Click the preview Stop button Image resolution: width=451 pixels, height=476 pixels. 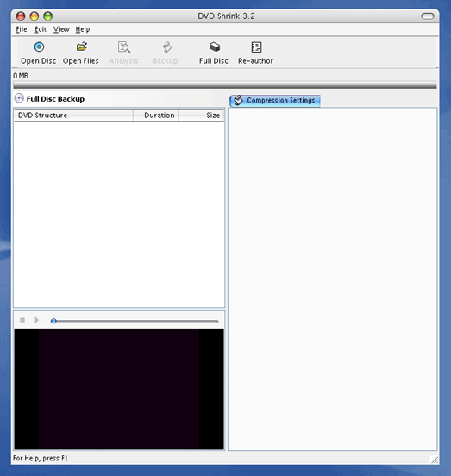click(x=22, y=320)
